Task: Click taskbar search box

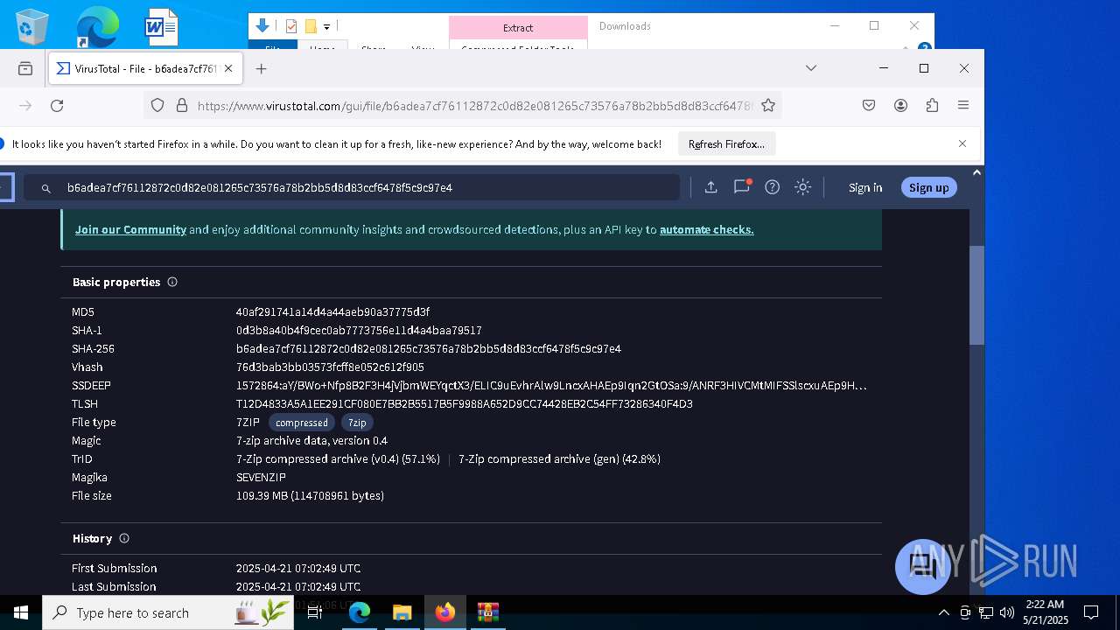Action: [x=169, y=612]
